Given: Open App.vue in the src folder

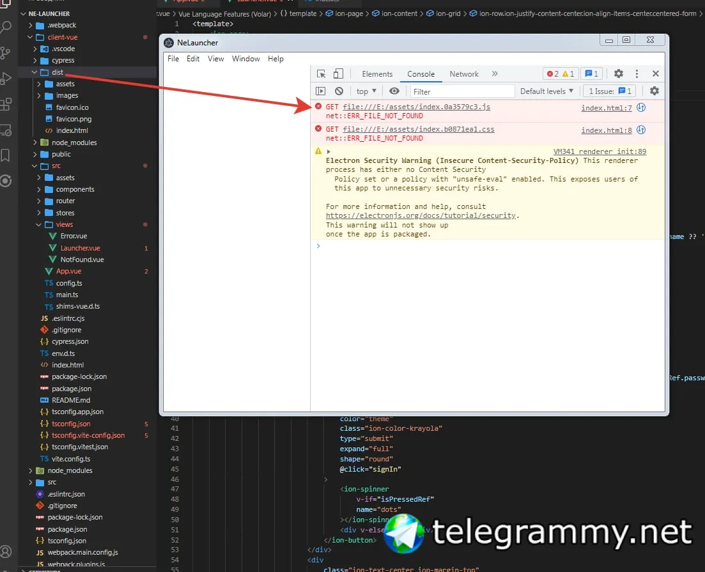Looking at the screenshot, I should (x=68, y=271).
